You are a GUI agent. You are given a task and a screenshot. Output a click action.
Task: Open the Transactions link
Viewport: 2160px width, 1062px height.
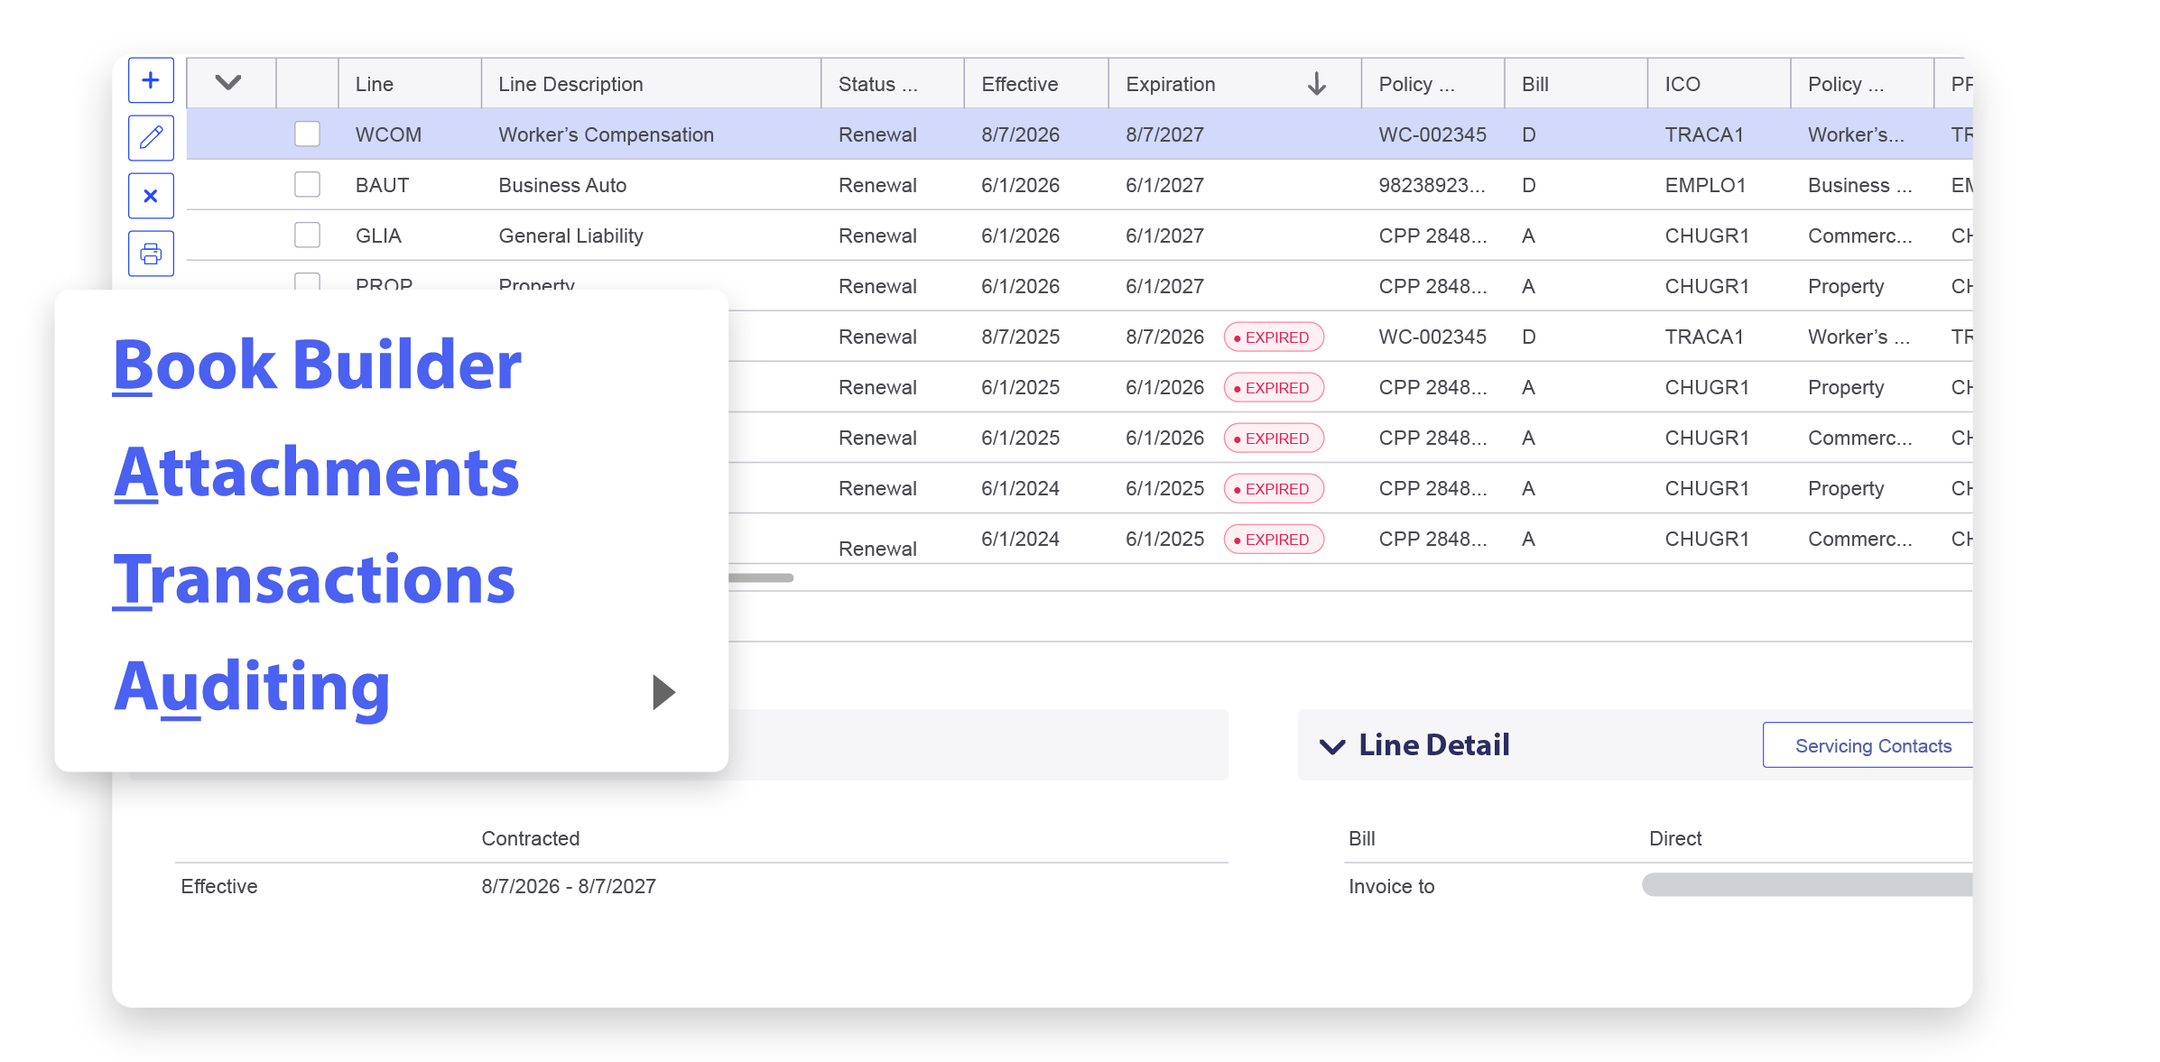click(x=313, y=579)
